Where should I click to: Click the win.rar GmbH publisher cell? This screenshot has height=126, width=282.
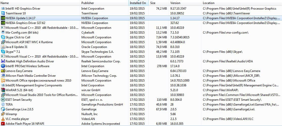pos(91,90)
